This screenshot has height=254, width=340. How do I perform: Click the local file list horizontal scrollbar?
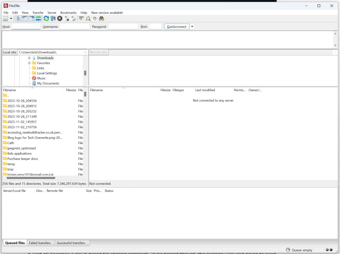pos(31,178)
